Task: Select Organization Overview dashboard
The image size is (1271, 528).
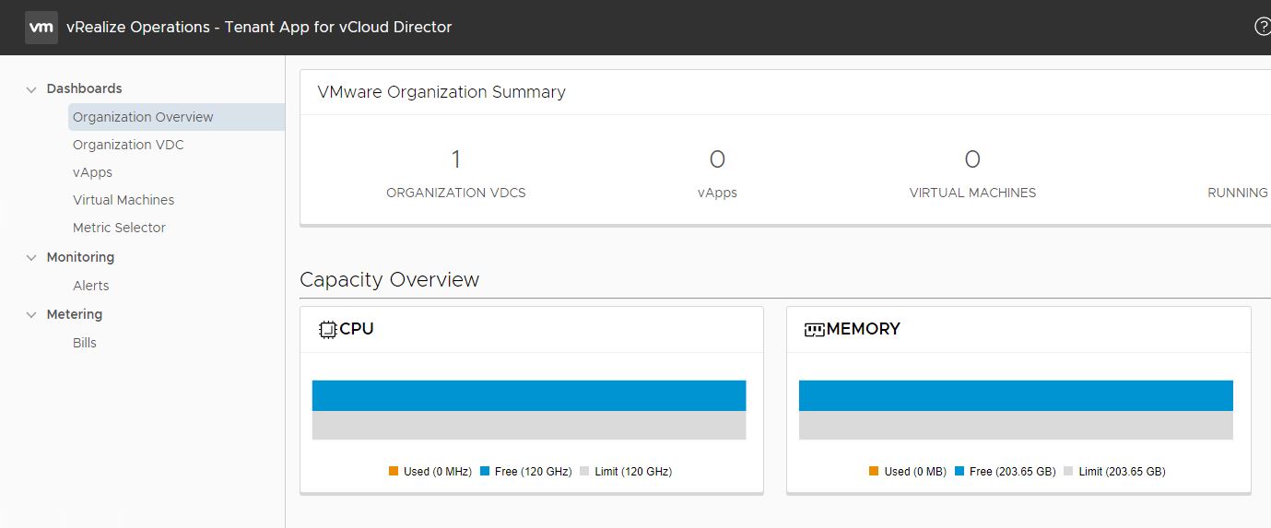Action: click(x=143, y=117)
